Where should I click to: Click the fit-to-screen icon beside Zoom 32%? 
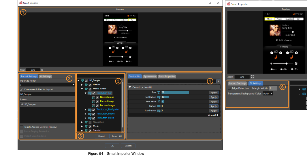(x=253, y=77)
